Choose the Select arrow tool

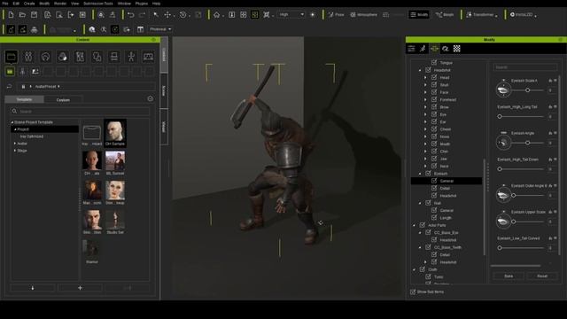156,15
